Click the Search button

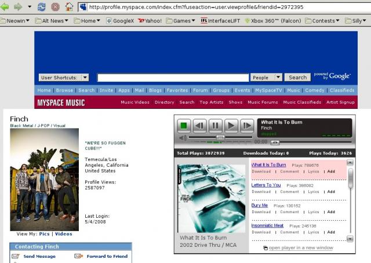tap(297, 78)
